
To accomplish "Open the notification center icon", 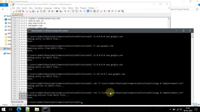I will (196, 109).
